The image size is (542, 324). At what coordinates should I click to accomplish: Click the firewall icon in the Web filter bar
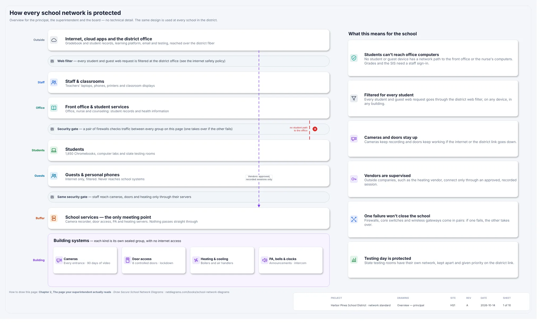(52, 61)
